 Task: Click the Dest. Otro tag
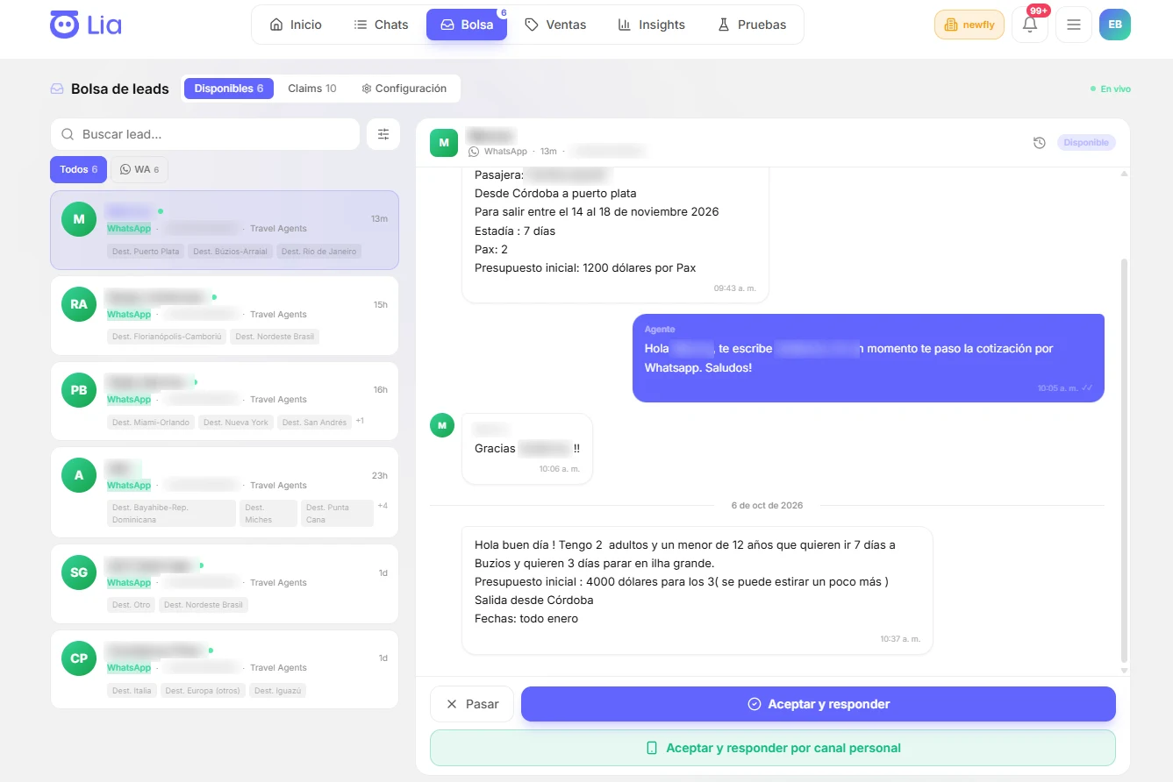(131, 605)
